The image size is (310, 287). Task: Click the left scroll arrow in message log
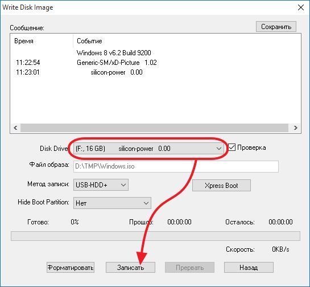tap(15, 128)
